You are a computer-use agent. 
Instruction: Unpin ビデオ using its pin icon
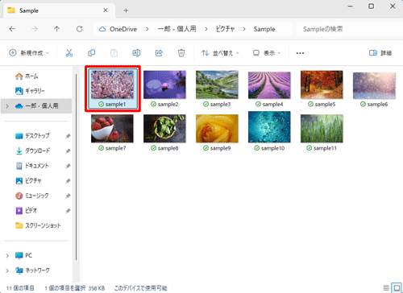(x=68, y=211)
